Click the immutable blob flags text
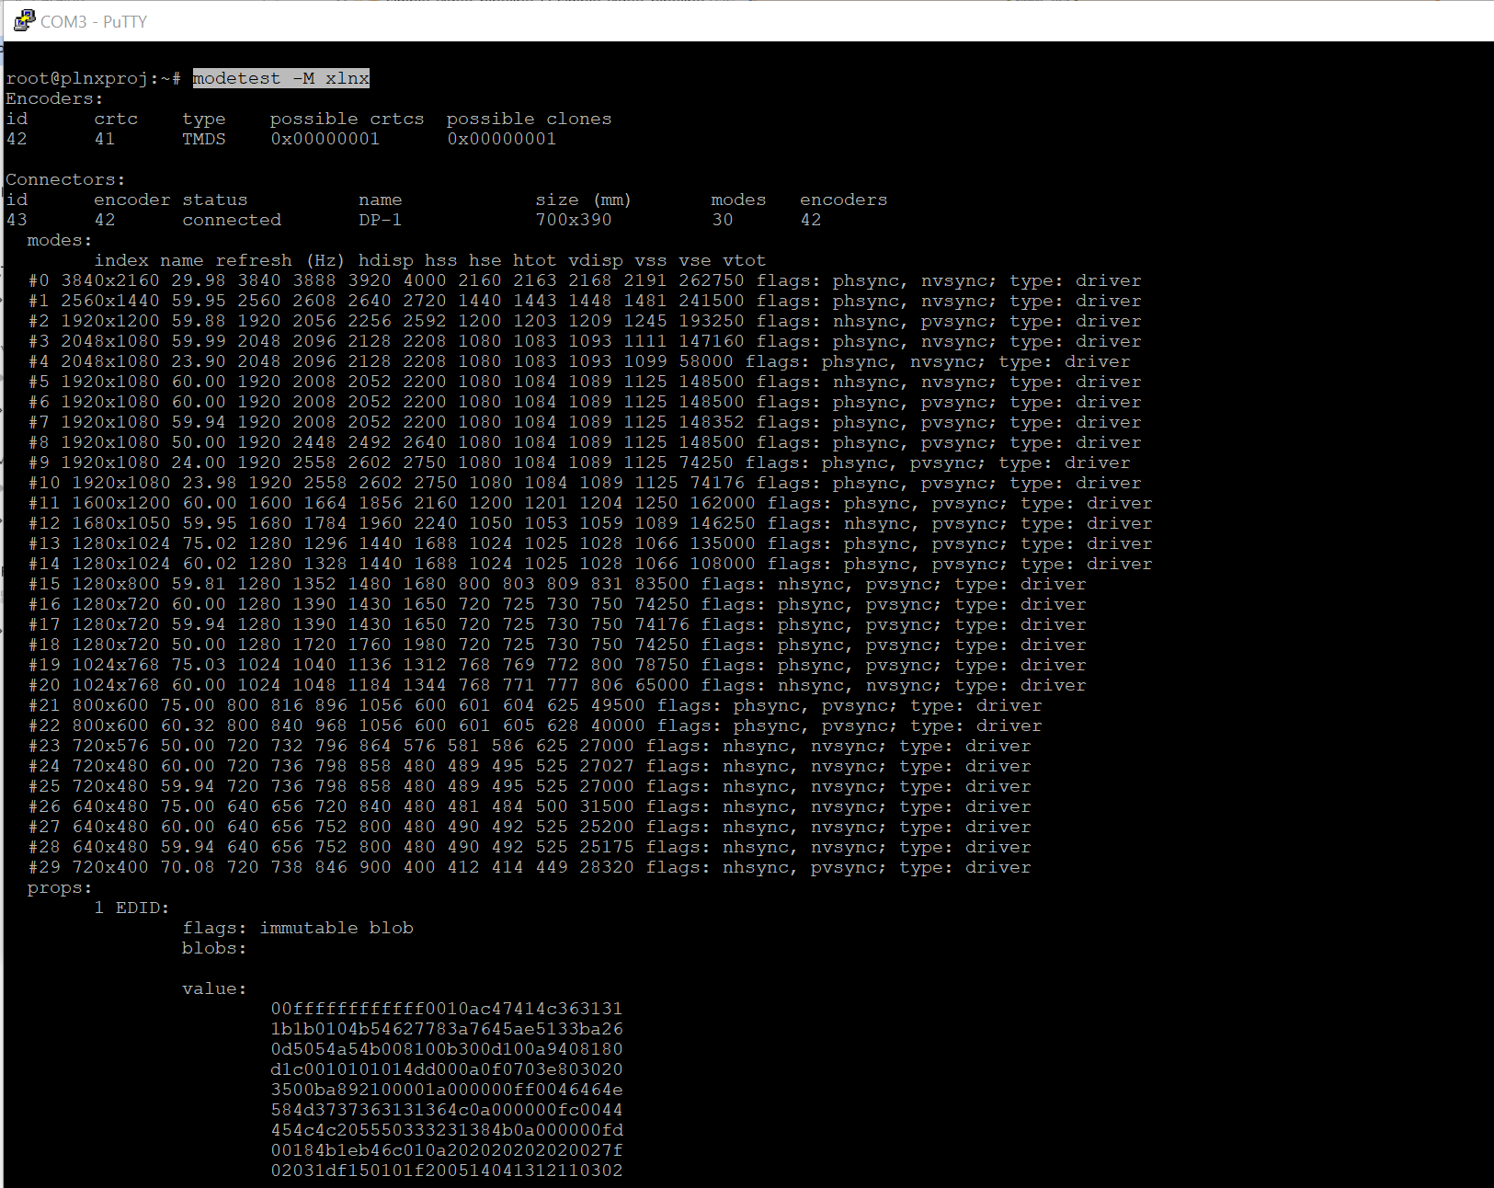This screenshot has width=1494, height=1188. tap(336, 928)
